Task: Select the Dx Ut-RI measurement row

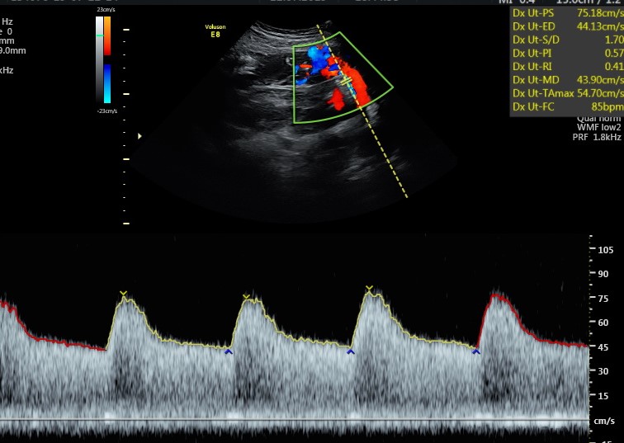Action: click(566, 66)
